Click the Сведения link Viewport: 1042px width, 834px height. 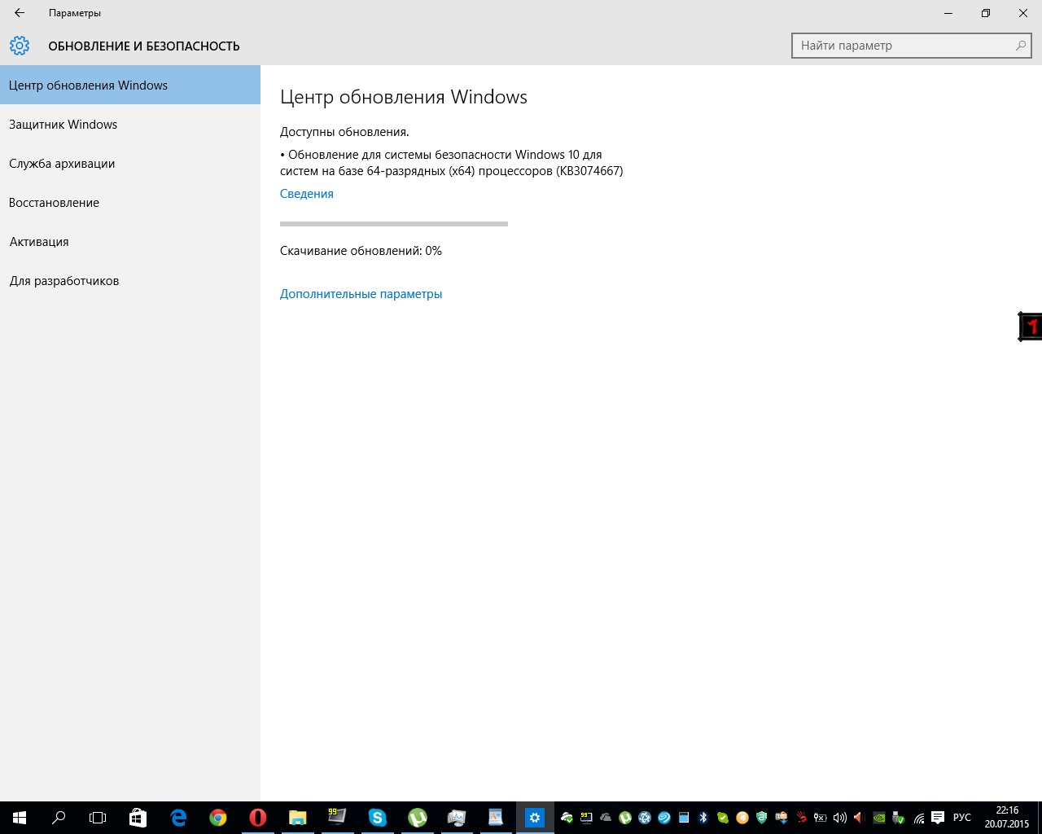tap(307, 194)
